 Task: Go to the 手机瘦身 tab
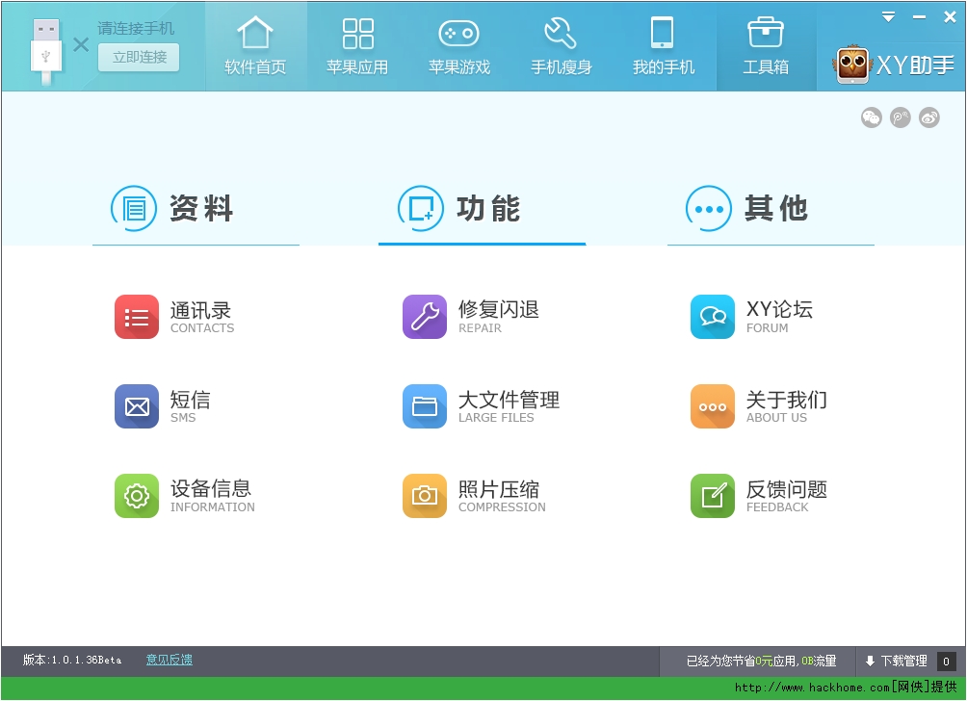[x=562, y=46]
